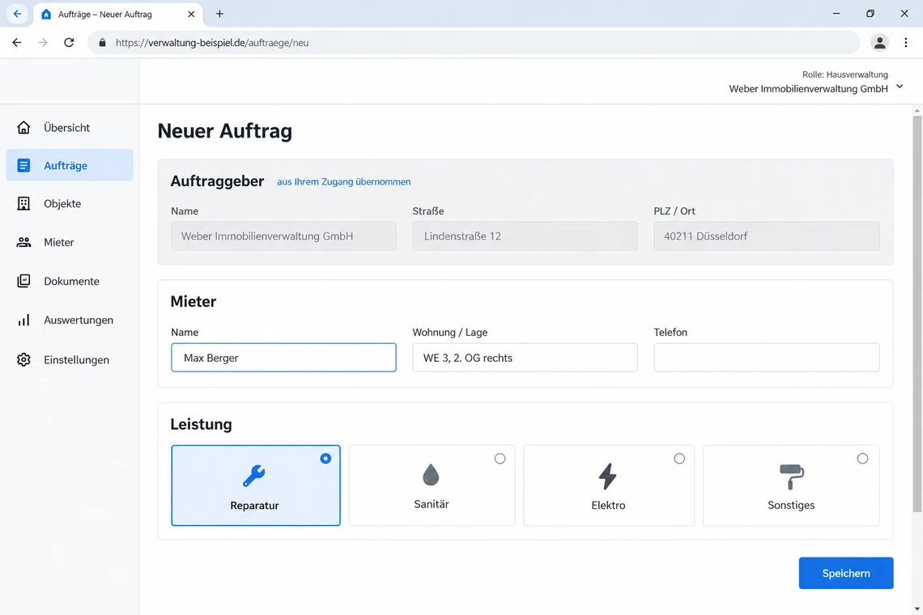The width and height of the screenshot is (923, 615).
Task: Open the browser three-dot menu
Action: click(x=905, y=42)
